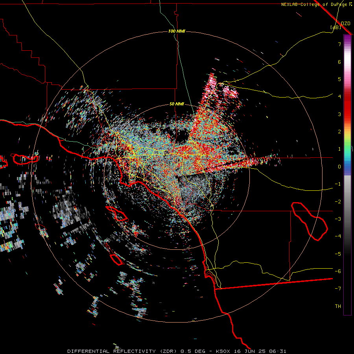Click the 1 value on the color scale
Image resolution: width=354 pixels, height=354 pixels.
tap(339, 149)
